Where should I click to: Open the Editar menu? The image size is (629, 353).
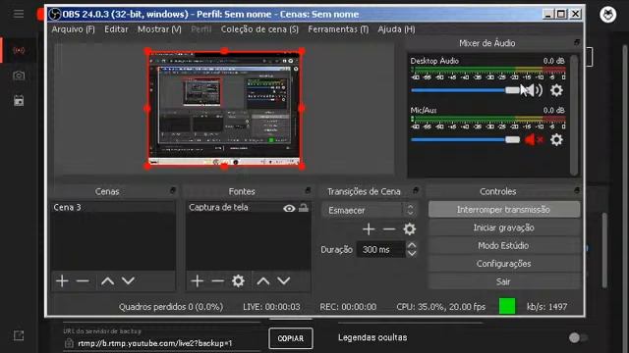(x=116, y=29)
